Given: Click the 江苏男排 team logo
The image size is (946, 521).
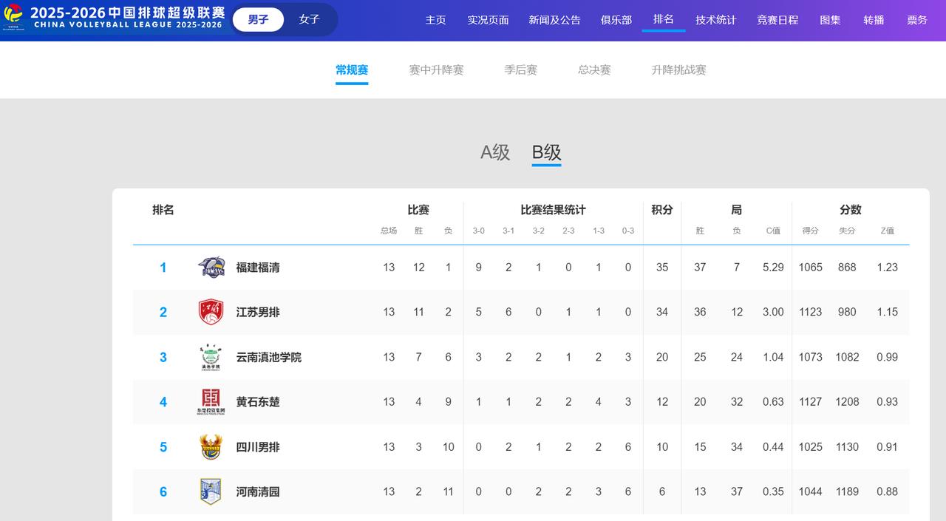Looking at the screenshot, I should (211, 312).
